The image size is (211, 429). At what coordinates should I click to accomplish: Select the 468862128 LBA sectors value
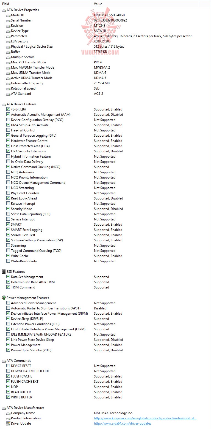(x=101, y=41)
